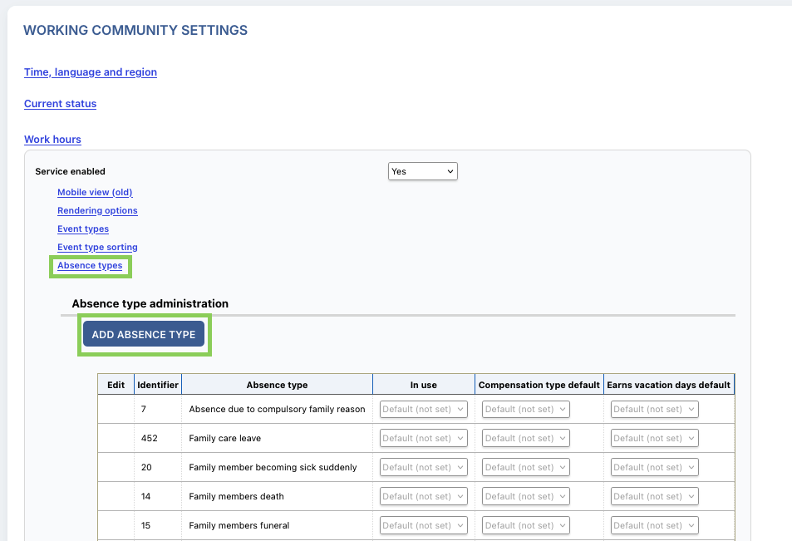792x541 pixels.
Task: Click the Work hours link
Action: point(52,140)
